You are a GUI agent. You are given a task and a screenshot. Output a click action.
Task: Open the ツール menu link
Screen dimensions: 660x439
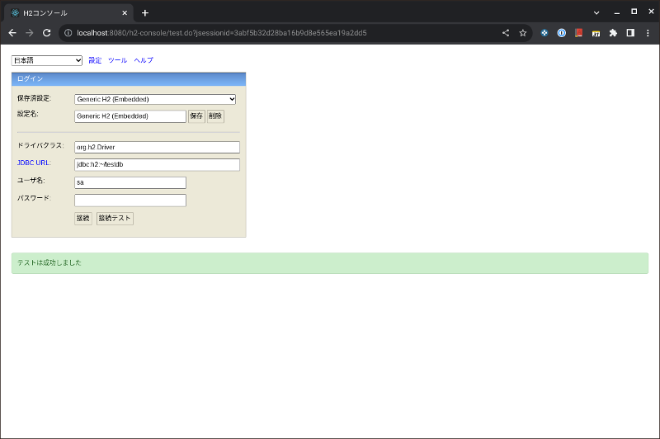pos(117,60)
